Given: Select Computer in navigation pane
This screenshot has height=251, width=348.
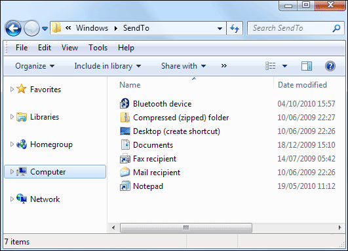Looking at the screenshot, I should [x=48, y=172].
